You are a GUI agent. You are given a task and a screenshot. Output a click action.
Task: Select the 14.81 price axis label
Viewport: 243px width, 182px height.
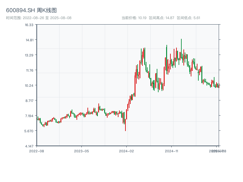click(29, 40)
